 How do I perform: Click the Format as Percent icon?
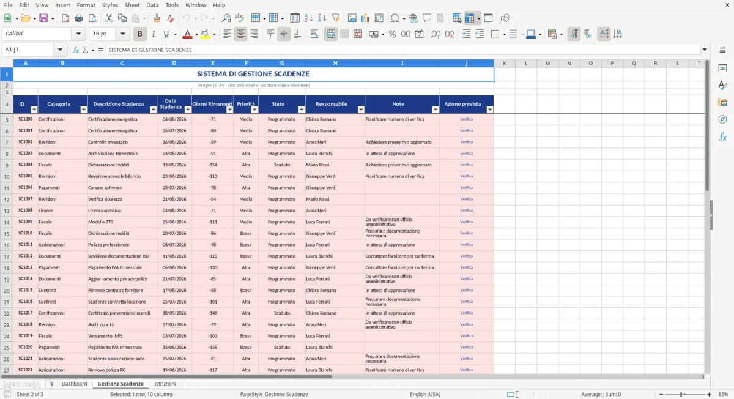pos(392,34)
